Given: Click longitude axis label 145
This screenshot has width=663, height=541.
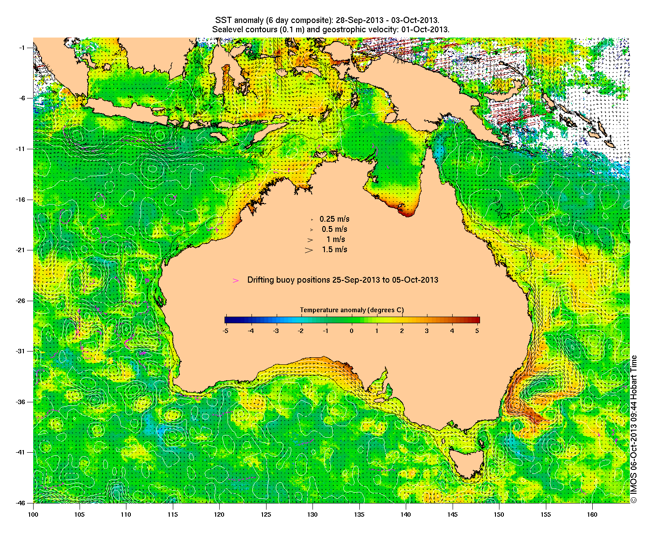Looking at the screenshot, I should pyautogui.click(x=452, y=515).
